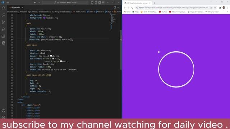This screenshot has width=230, height=129.
Task: Open the Edge browser tools icon in activity bar
Action: (3, 43)
